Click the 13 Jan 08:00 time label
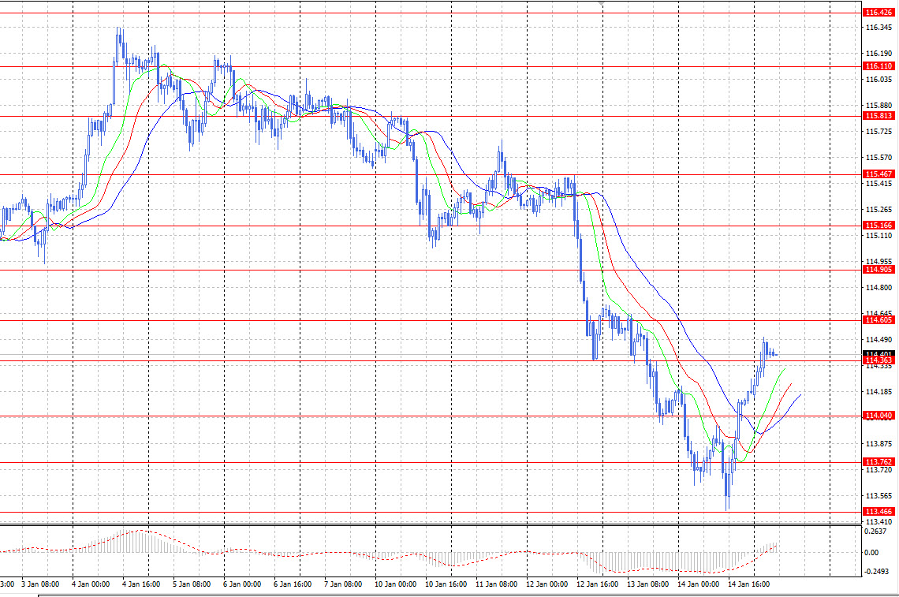Image resolution: width=899 pixels, height=597 pixels. (647, 584)
